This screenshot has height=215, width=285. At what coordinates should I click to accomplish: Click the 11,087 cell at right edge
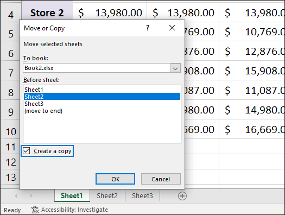252,90
